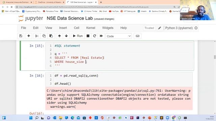Click the notebook vertical scrollbar thumb
The height and width of the screenshot is (121, 216).
(215, 57)
